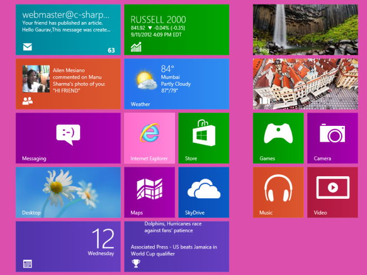The width and height of the screenshot is (367, 275).
Task: Launch the Internet Explorer logo icon
Action: [150, 133]
